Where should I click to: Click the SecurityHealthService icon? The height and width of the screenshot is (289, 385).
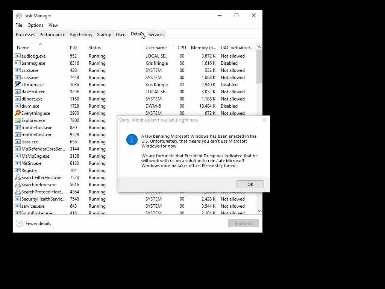click(17, 199)
